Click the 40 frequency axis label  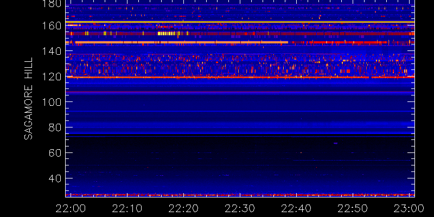coord(55,178)
